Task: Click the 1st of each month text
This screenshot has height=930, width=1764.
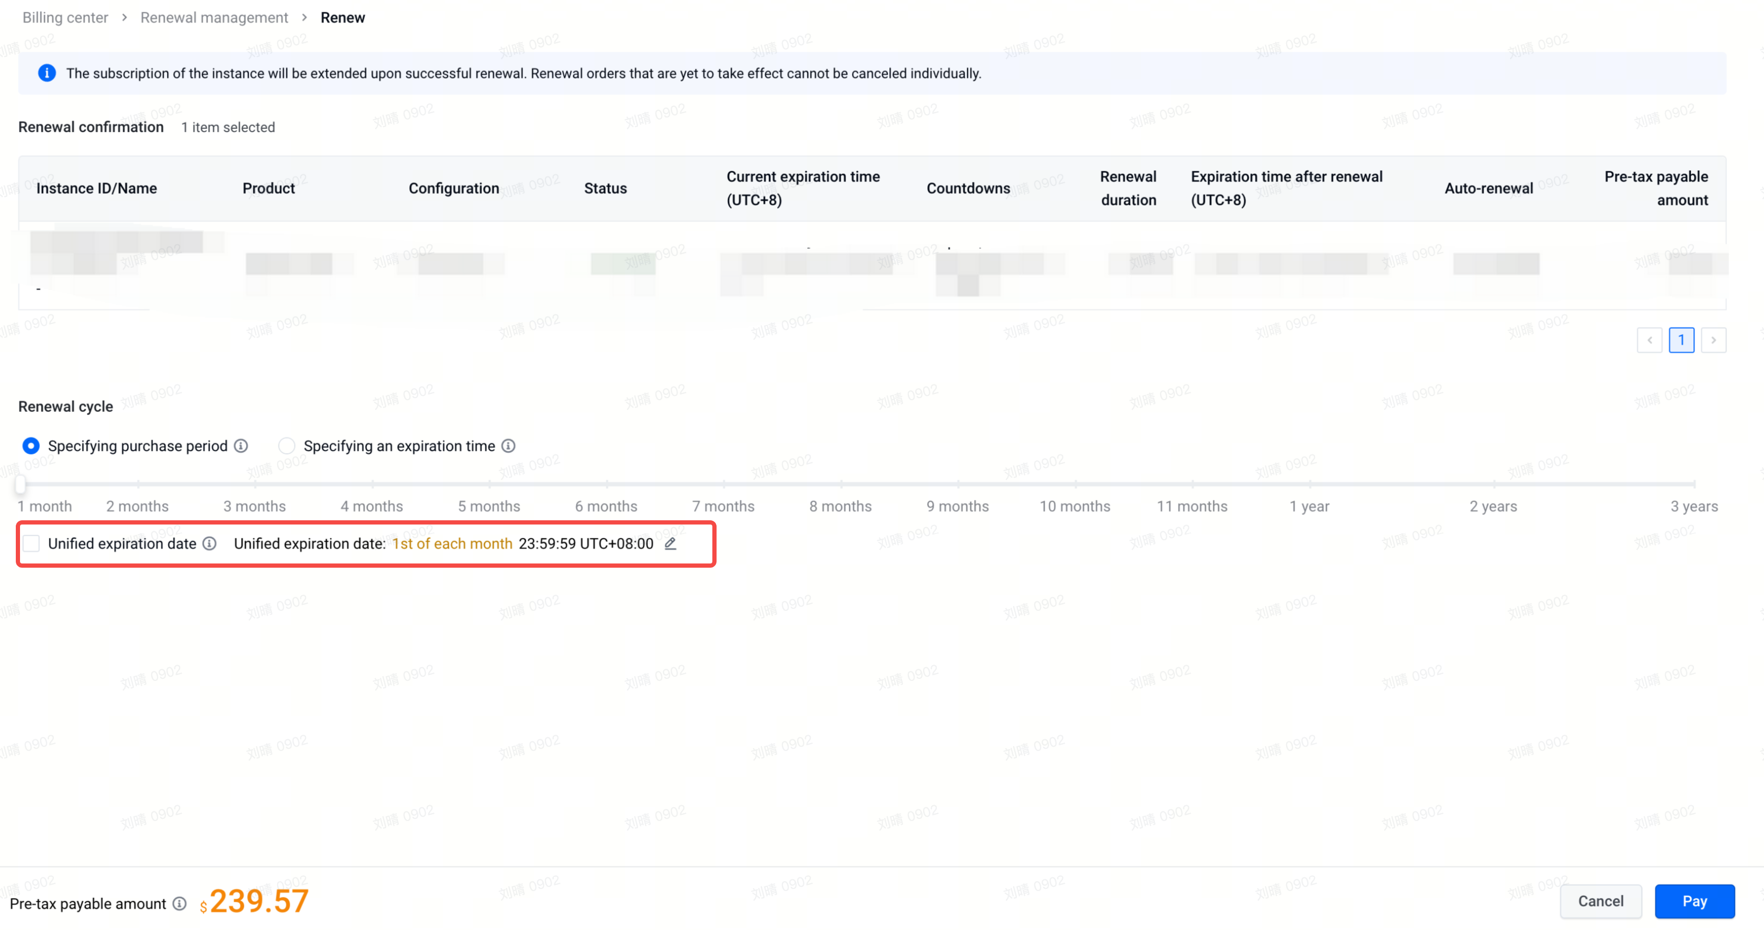Action: [452, 544]
